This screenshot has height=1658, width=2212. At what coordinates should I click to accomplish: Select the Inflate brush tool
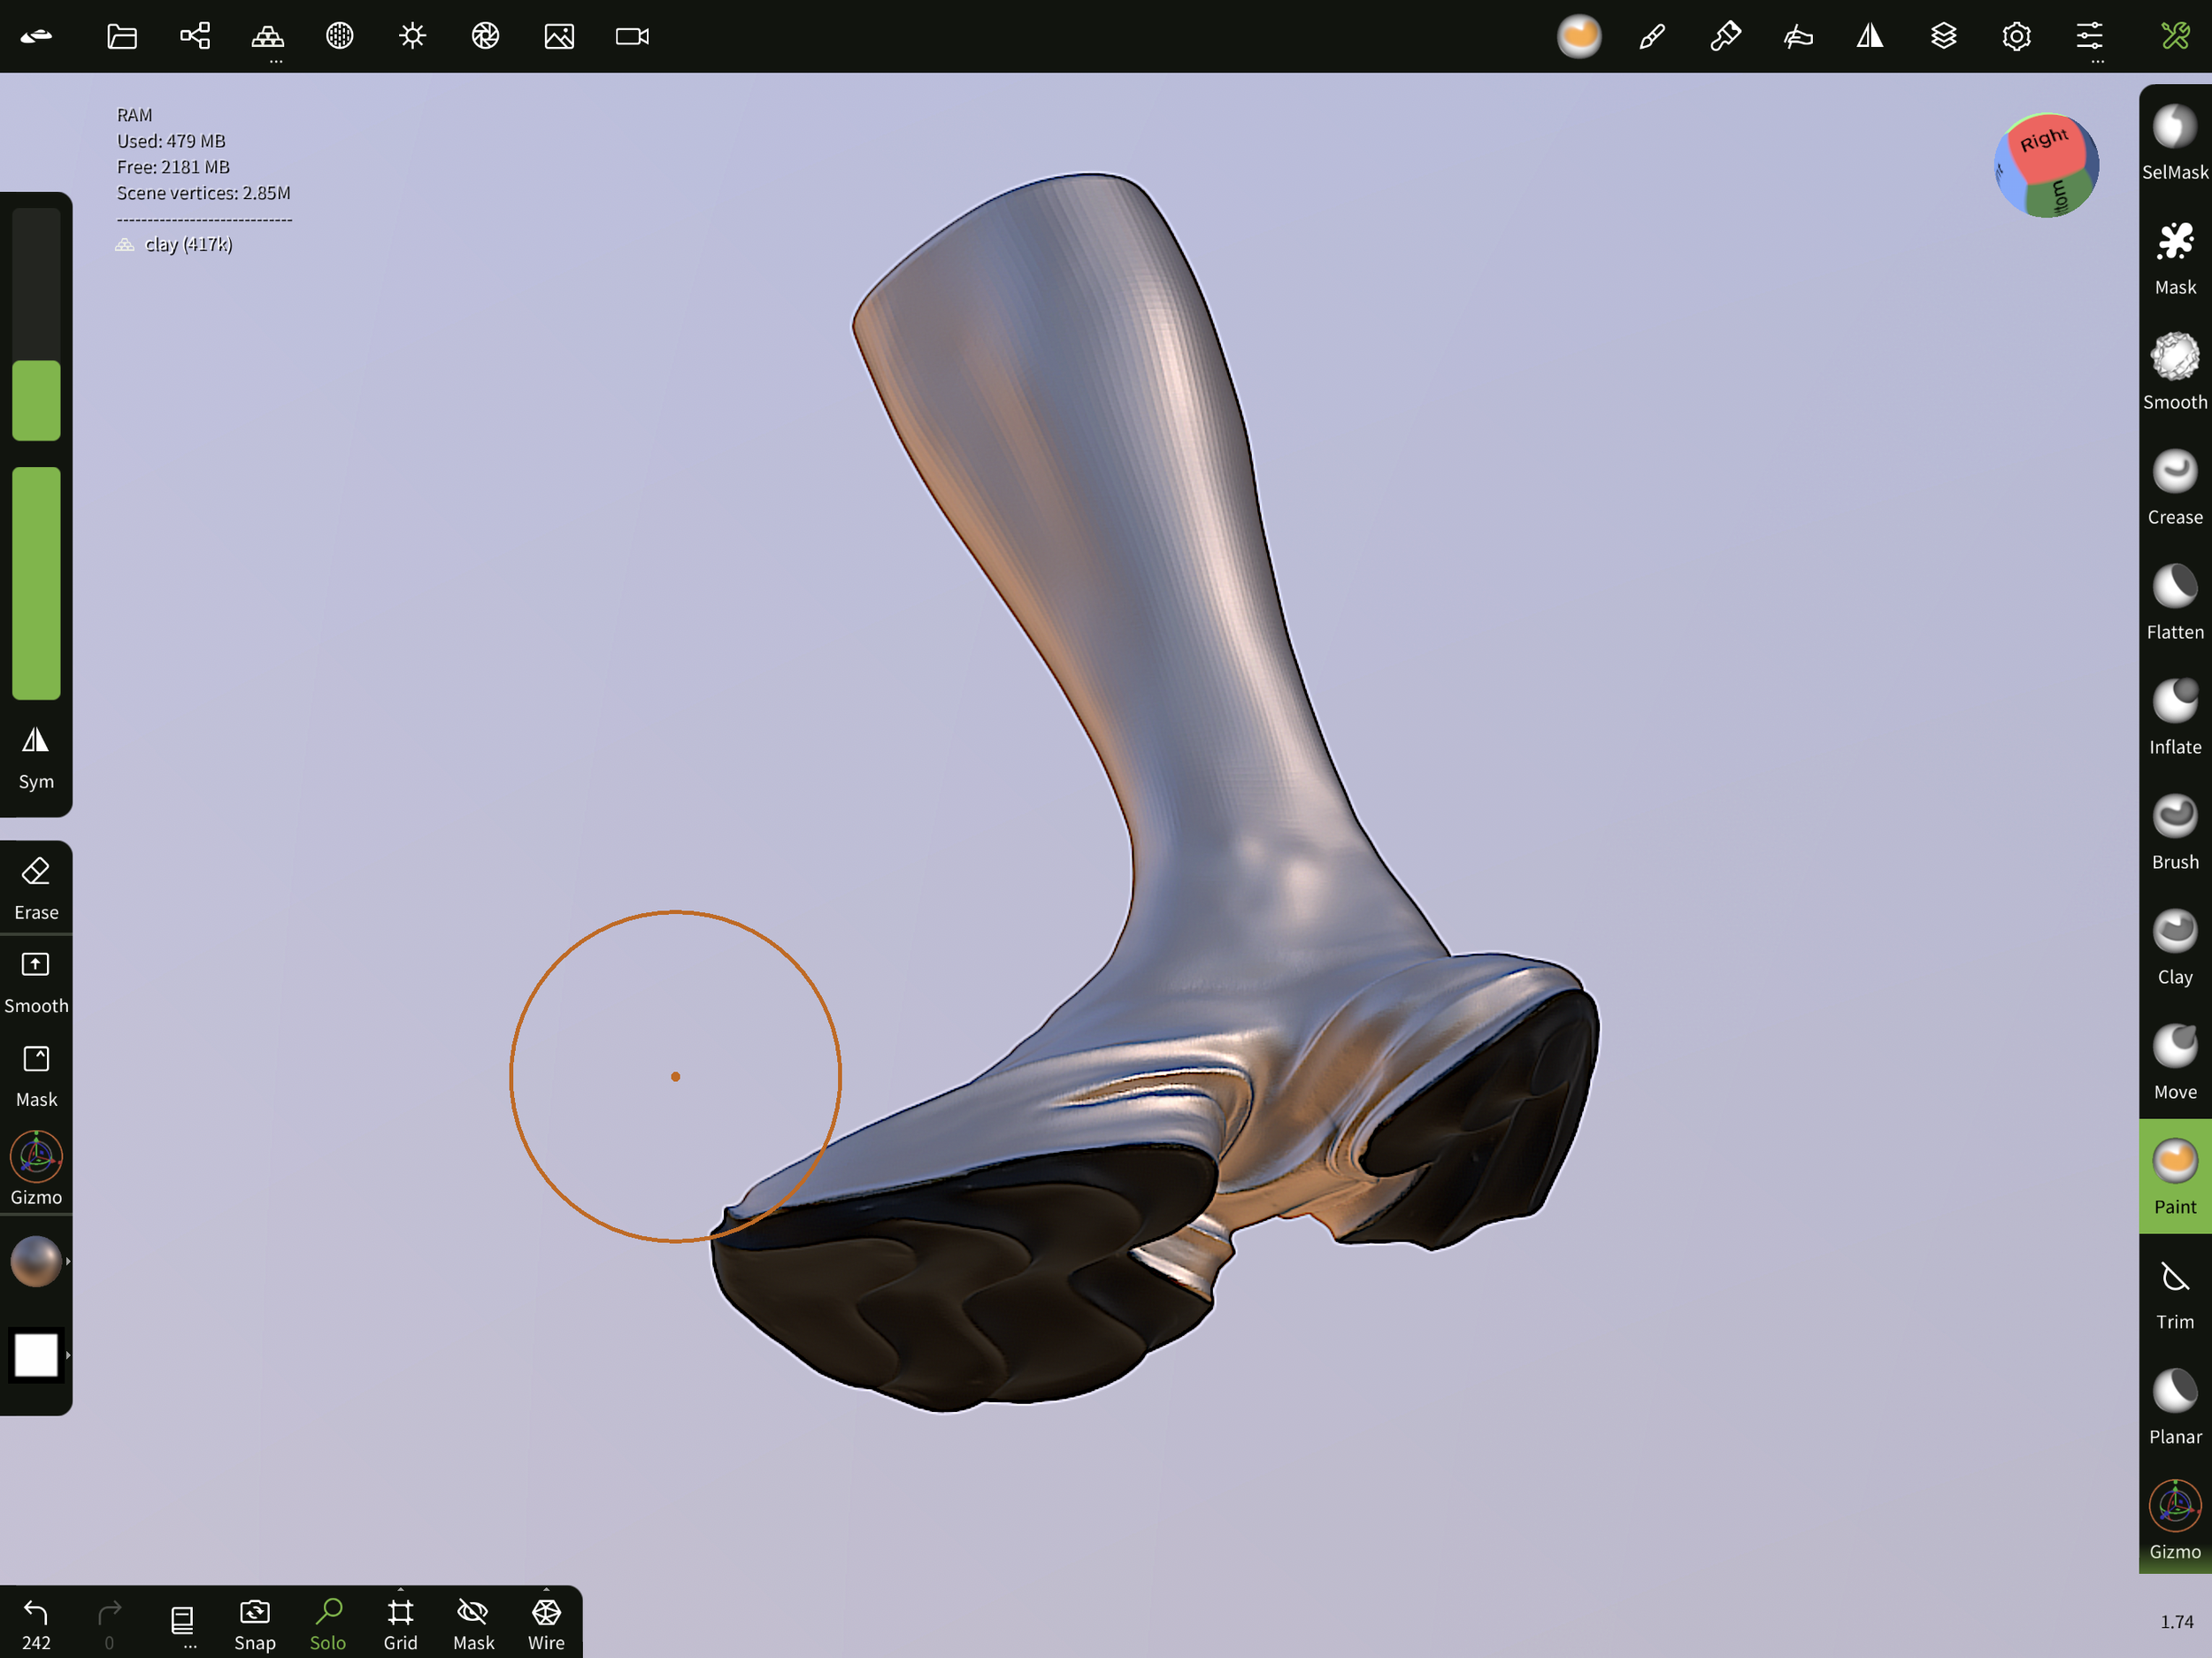[x=2174, y=717]
